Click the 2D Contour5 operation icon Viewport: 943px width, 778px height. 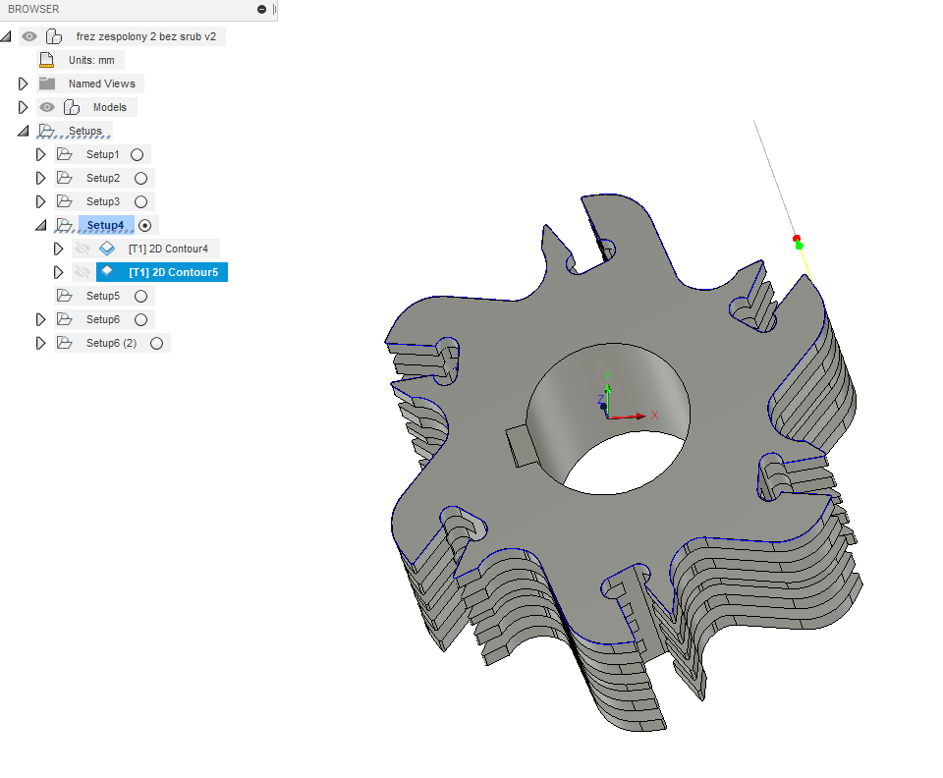[x=107, y=271]
